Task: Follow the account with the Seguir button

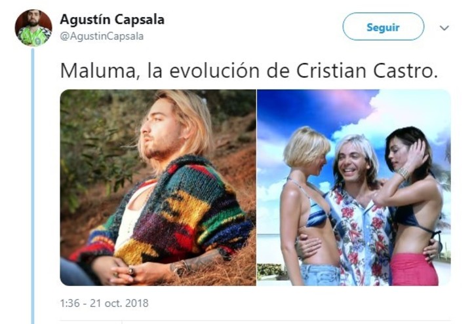Action: (383, 27)
